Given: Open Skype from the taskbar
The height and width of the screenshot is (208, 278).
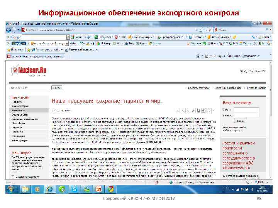Looking at the screenshot, I should coord(74,190).
